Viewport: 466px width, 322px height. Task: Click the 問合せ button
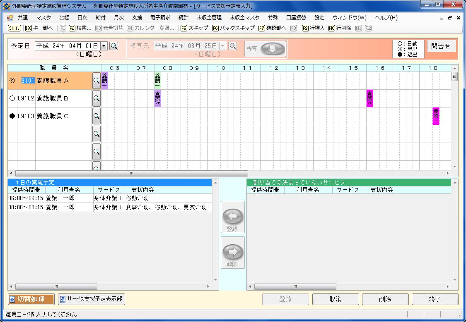tap(440, 46)
